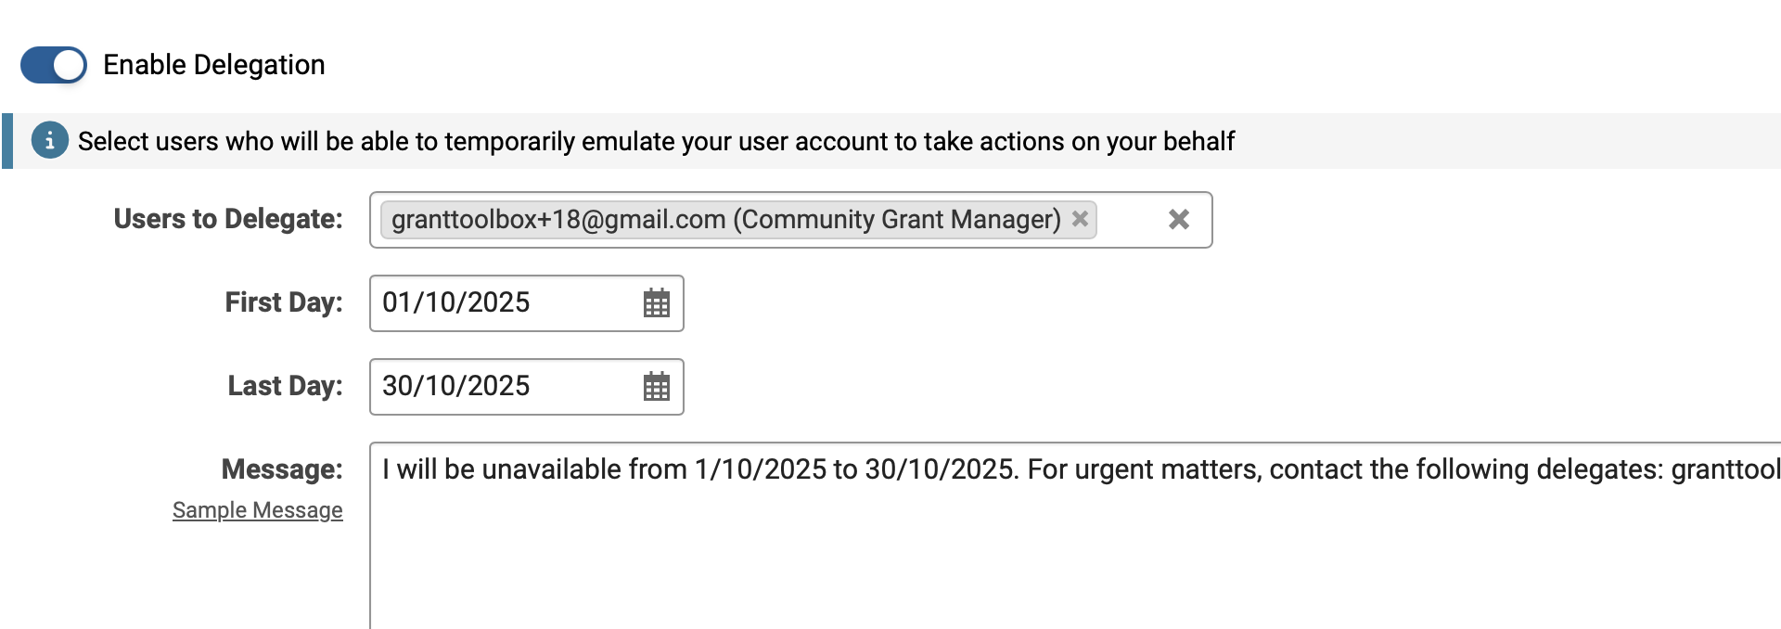Expand the Users to Delegate selection box
The height and width of the screenshot is (629, 1781).
tap(1130, 220)
